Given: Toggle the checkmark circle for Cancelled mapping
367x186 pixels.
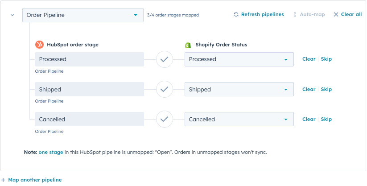Looking at the screenshot, I should (164, 119).
